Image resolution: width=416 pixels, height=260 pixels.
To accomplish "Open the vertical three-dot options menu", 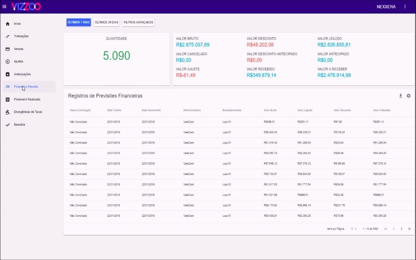I will click(x=405, y=6).
